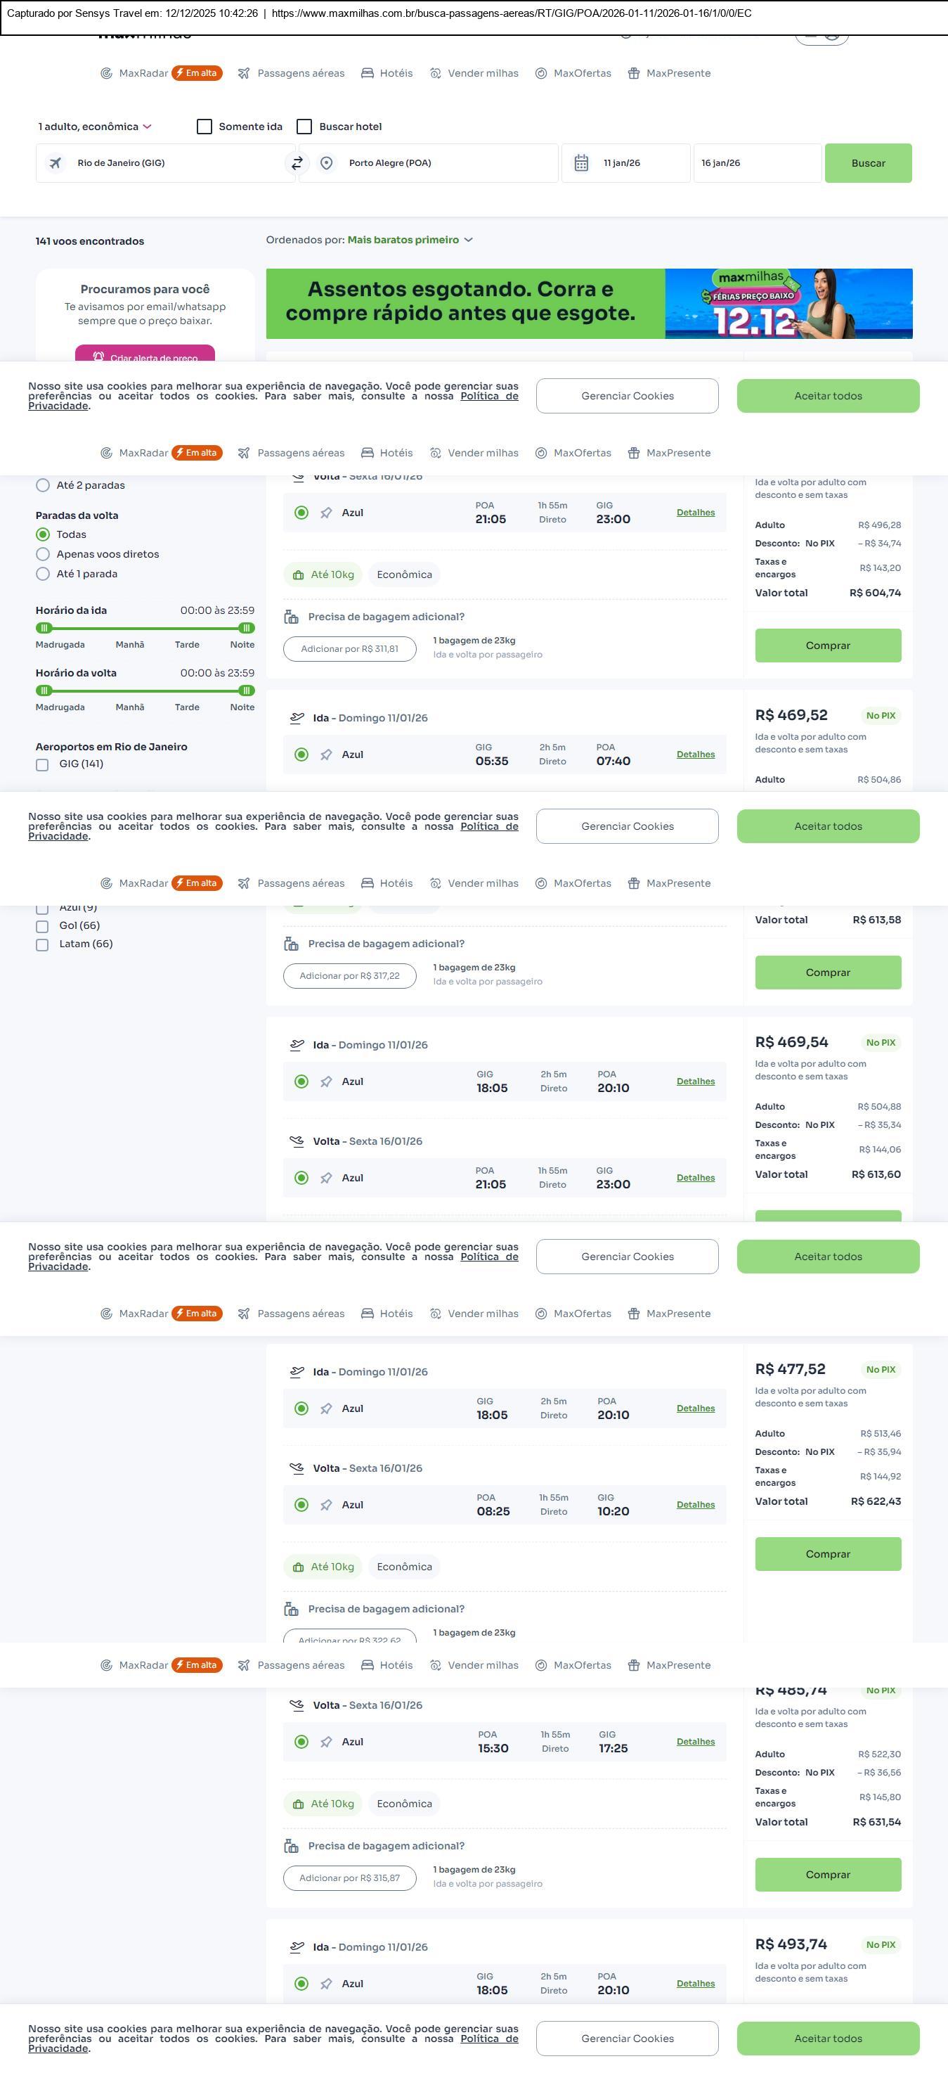
Task: Click the left handle of 'Horário da ida' slider
Action: 44,628
